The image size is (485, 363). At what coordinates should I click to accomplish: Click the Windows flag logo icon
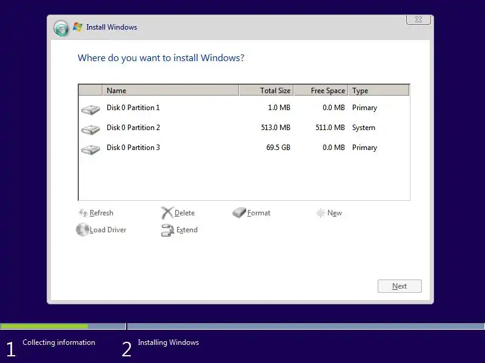[78, 27]
